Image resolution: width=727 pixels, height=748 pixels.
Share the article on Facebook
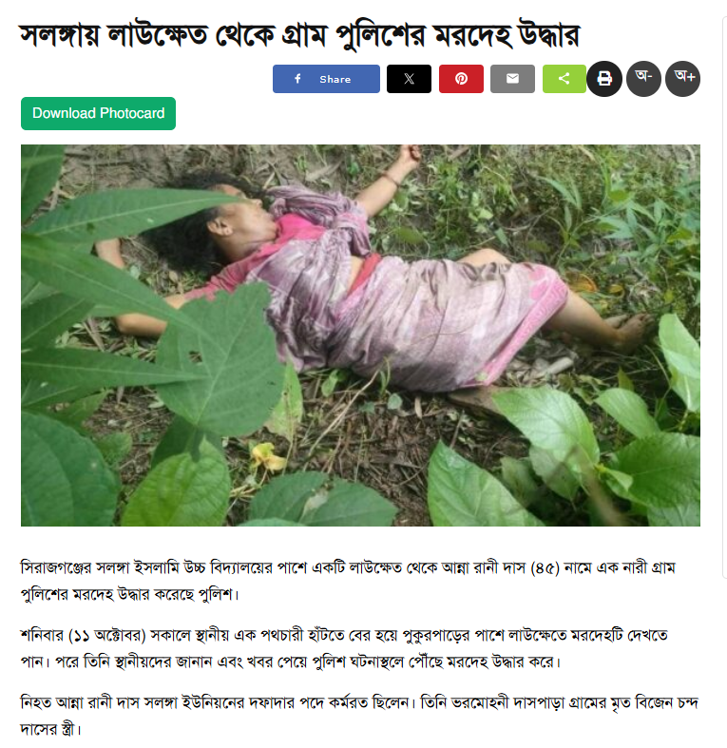click(x=326, y=79)
